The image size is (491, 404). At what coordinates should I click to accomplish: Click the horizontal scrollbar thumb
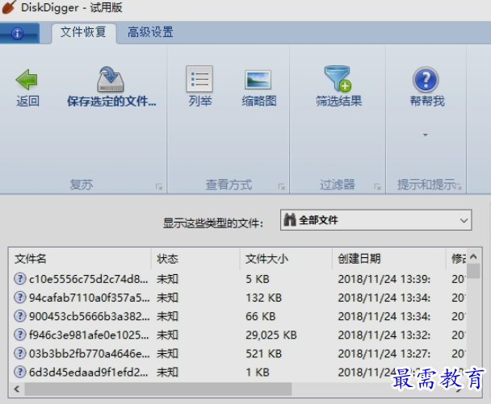(x=157, y=389)
